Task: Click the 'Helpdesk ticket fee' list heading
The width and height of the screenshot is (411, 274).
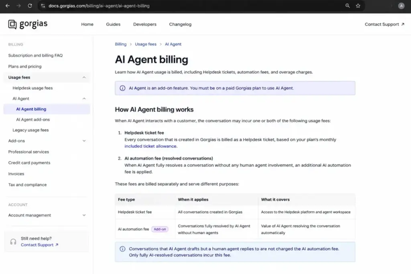Action: (144, 133)
